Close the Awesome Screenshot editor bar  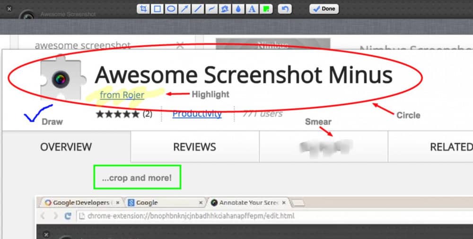9,9
